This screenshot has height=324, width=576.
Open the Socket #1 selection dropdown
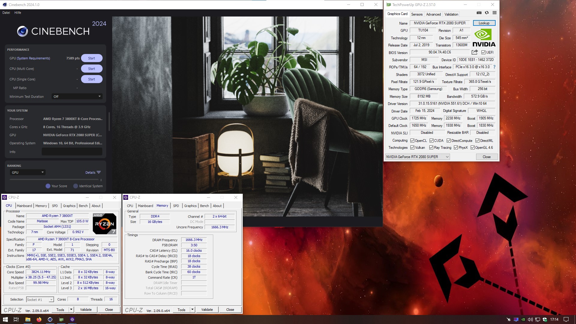point(40,299)
